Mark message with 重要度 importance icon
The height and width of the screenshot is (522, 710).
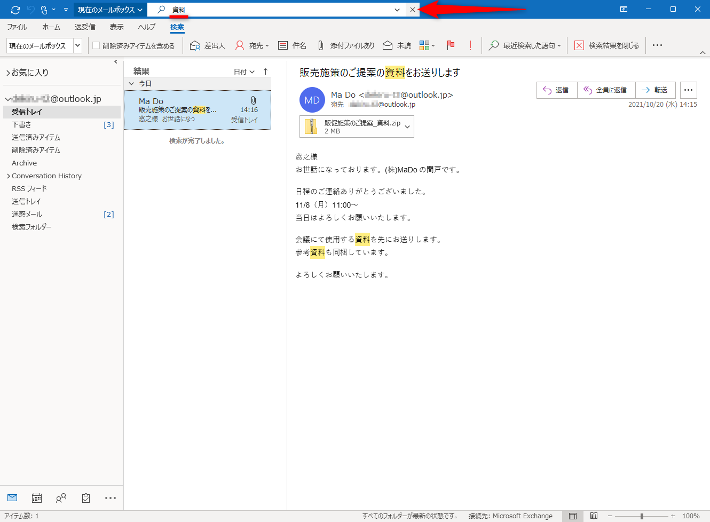click(x=470, y=45)
